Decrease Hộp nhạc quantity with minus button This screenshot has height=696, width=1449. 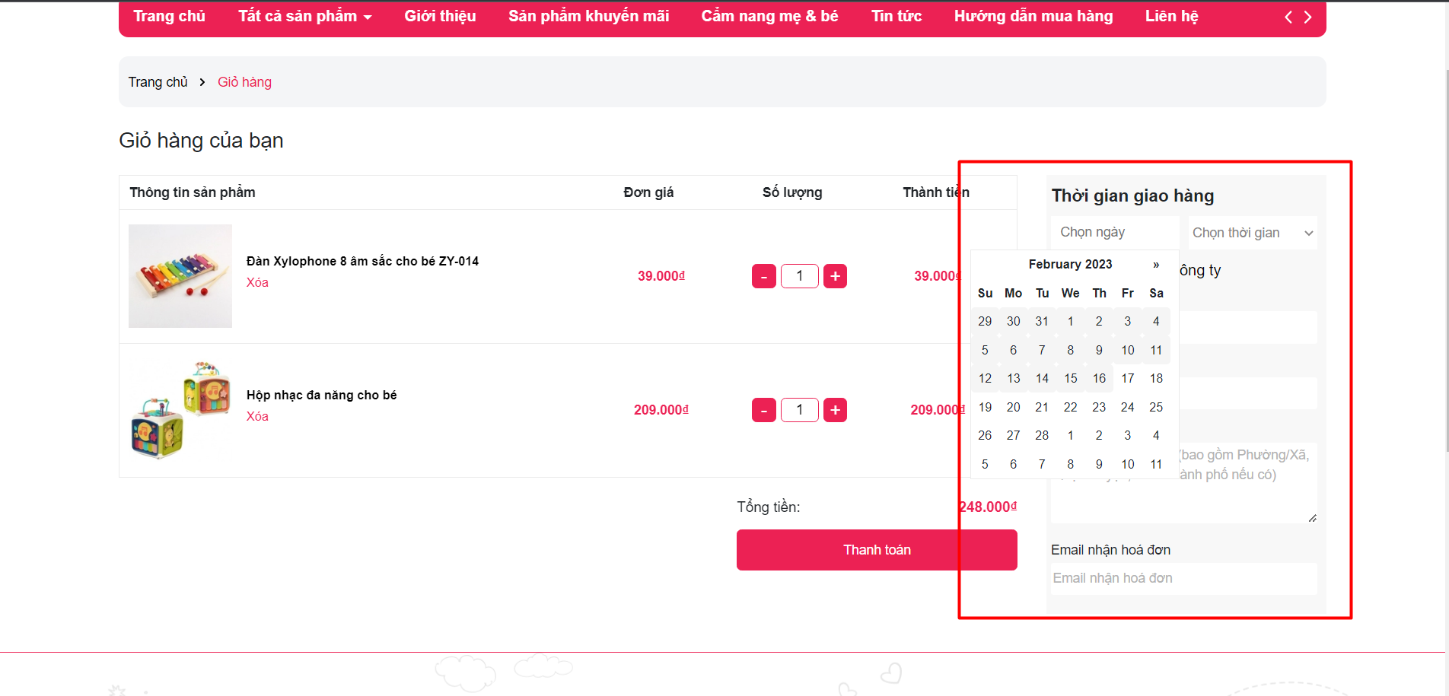coord(763,410)
